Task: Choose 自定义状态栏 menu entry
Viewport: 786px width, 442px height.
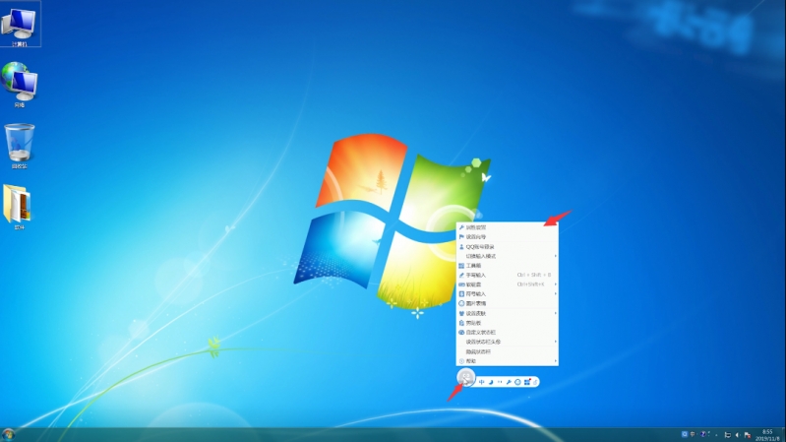Action: [508, 332]
